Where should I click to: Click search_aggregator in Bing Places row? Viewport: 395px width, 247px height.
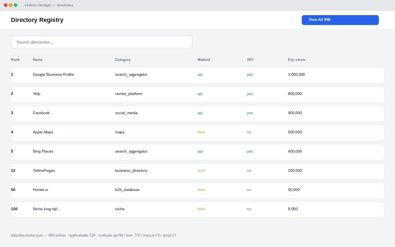131,151
